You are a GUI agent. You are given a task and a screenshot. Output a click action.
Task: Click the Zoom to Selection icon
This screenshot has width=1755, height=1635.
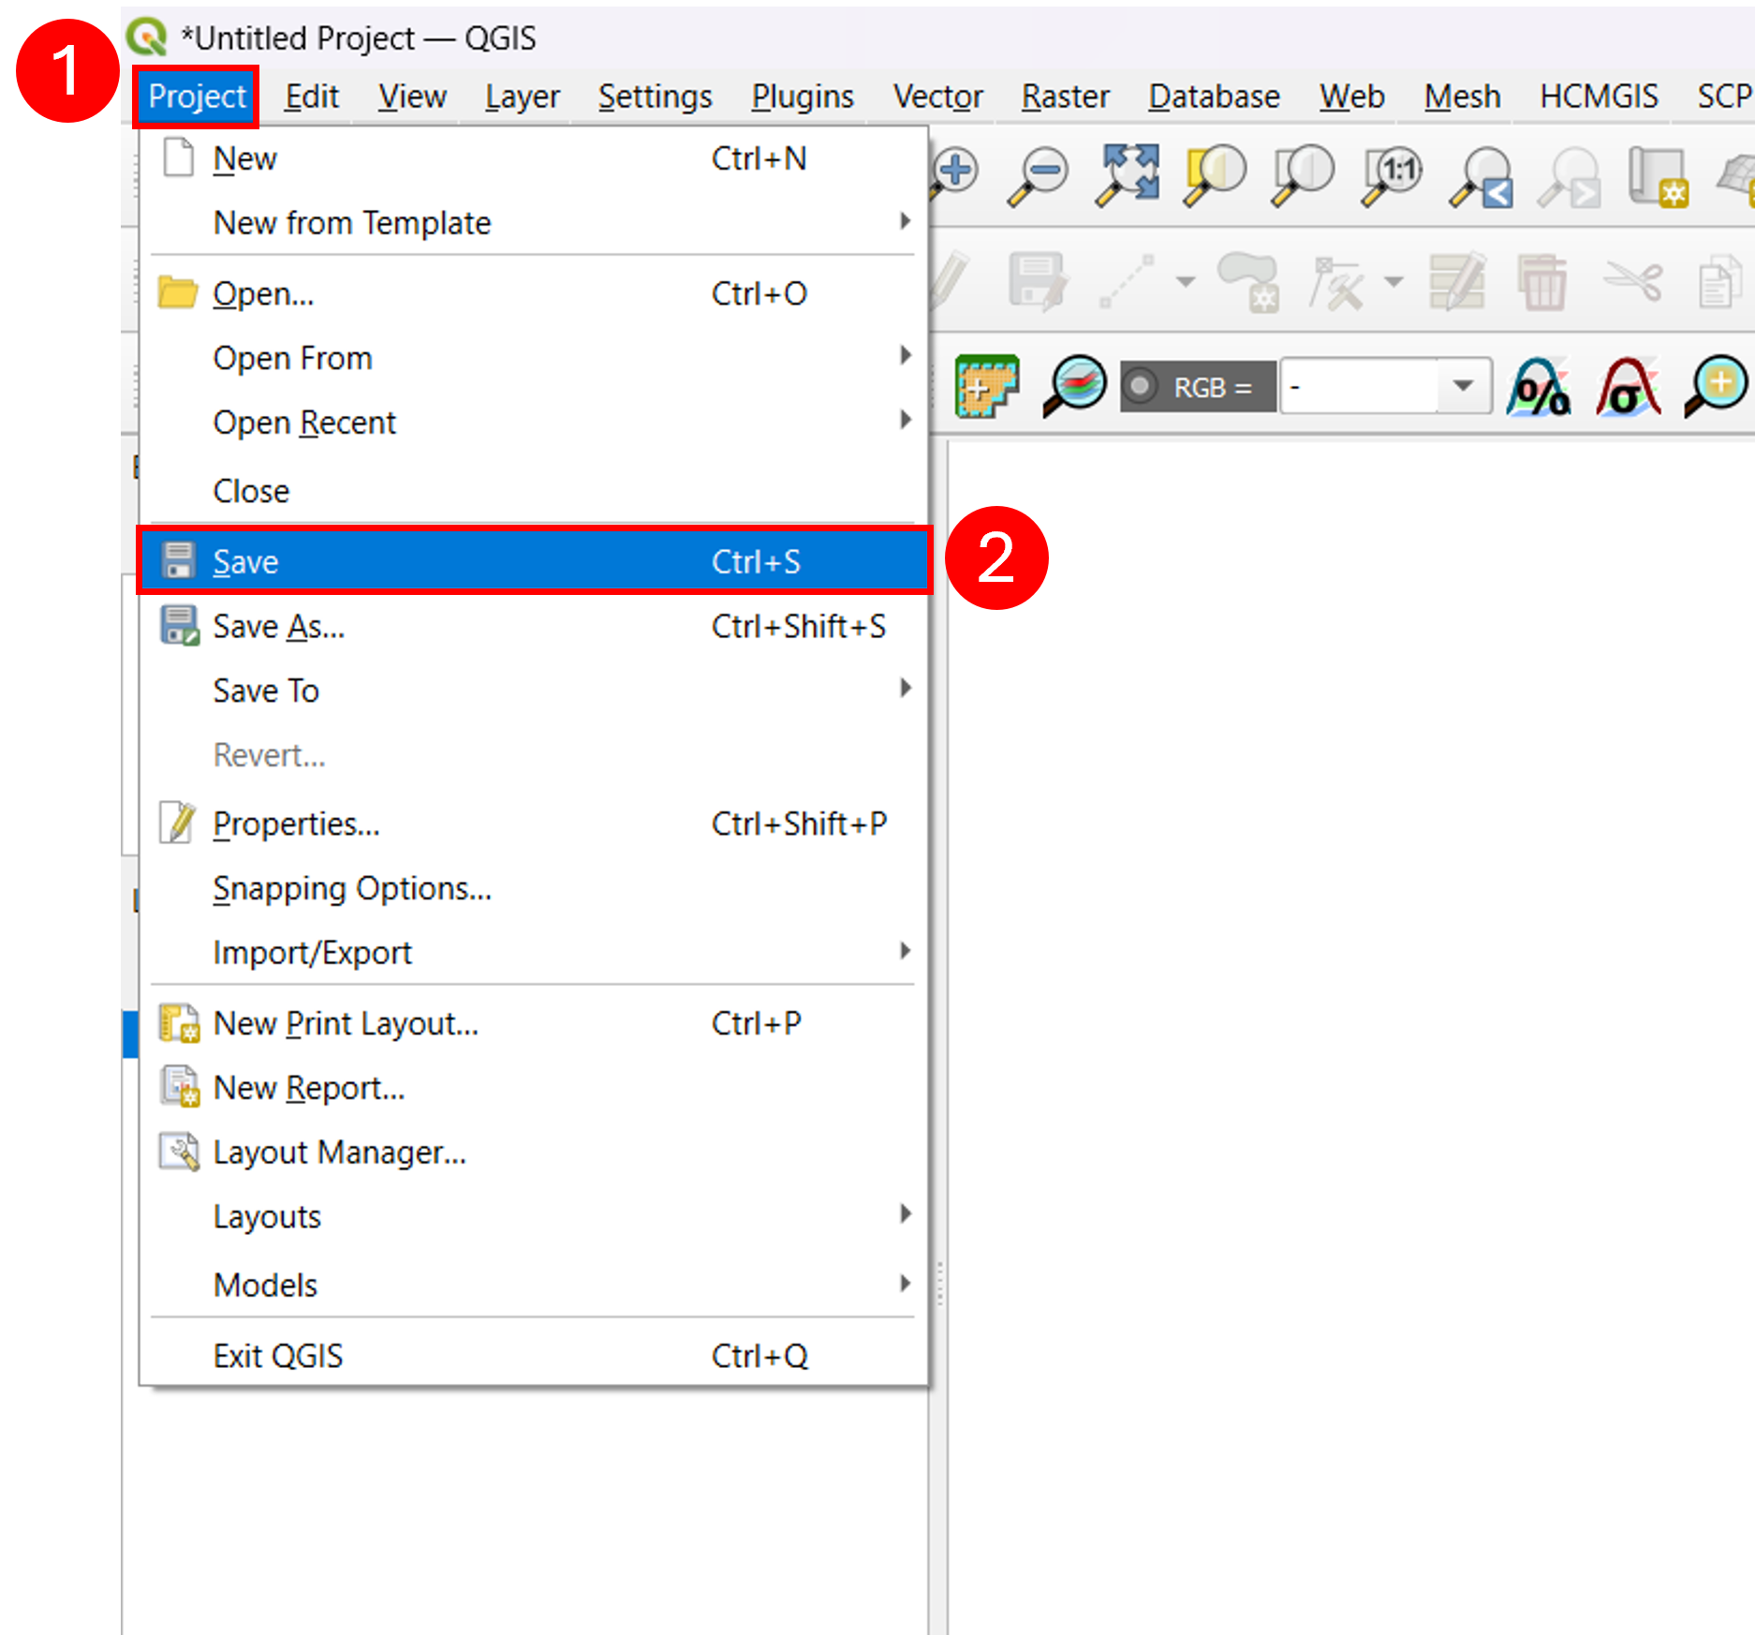point(1215,175)
